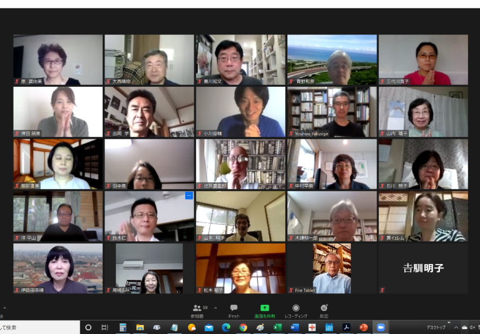Open Microsoft Edge from the taskbar
The height and width of the screenshot is (334, 480).
[226, 327]
